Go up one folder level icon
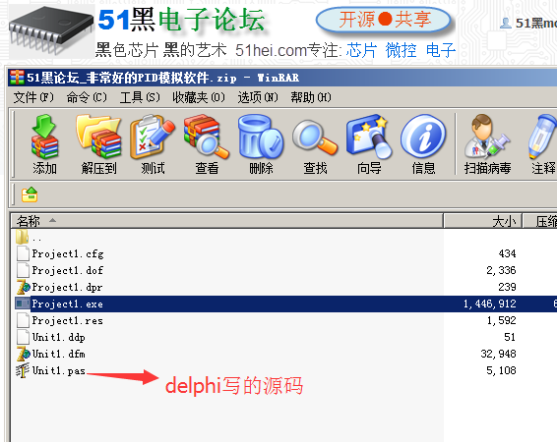 pos(30,194)
